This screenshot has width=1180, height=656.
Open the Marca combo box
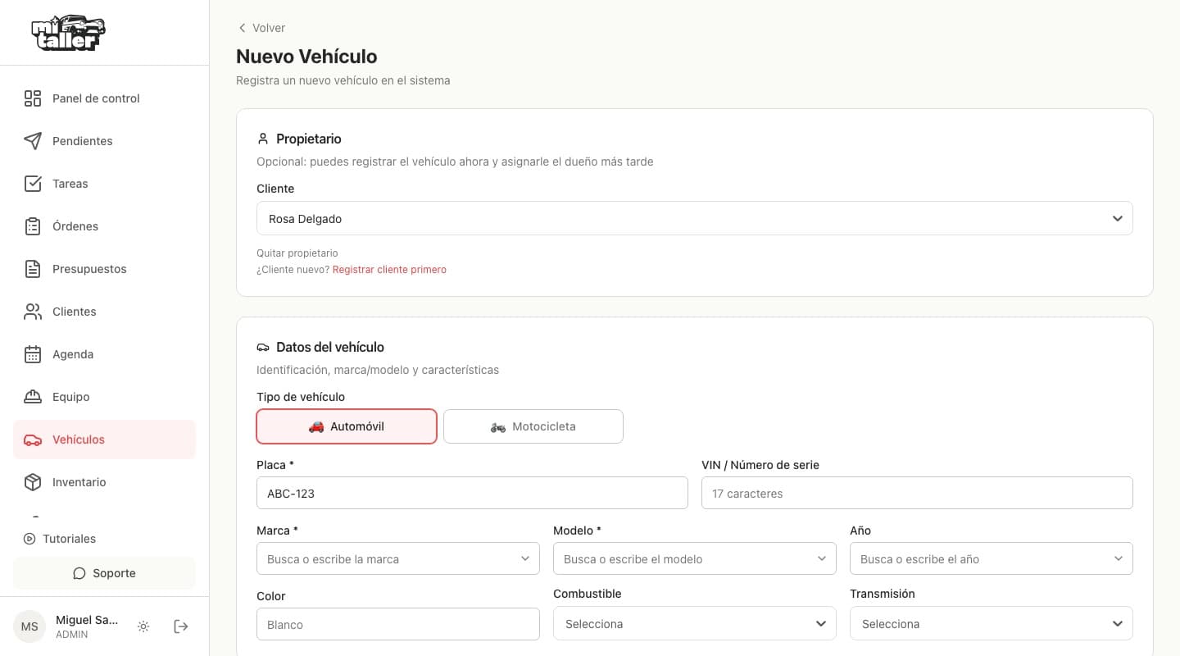398,559
